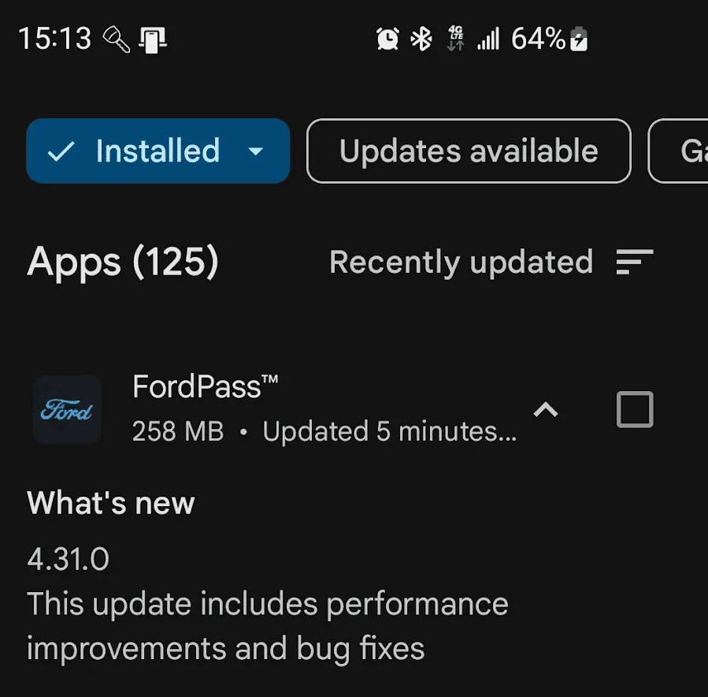The image size is (708, 697).
Task: Tap the signal strength bars icon
Action: (488, 37)
